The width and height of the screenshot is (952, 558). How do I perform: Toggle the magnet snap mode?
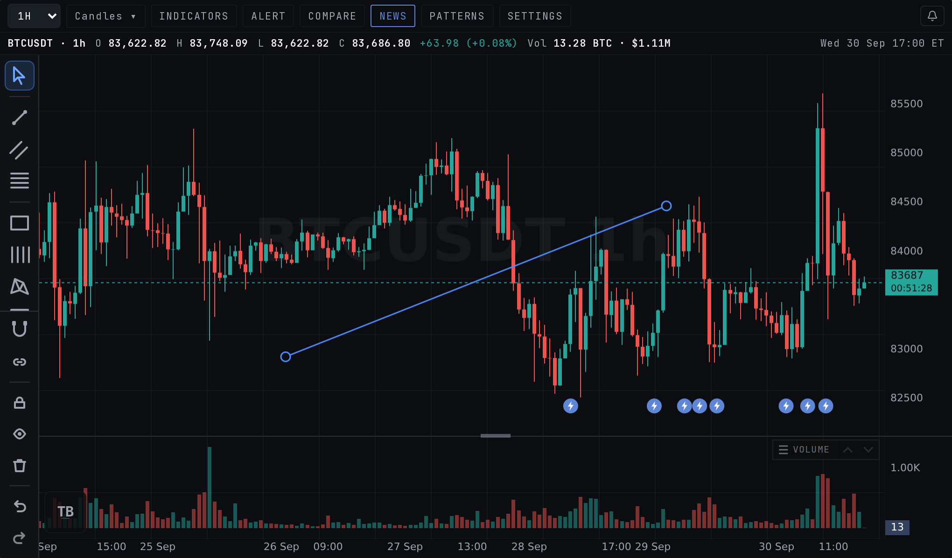20,329
